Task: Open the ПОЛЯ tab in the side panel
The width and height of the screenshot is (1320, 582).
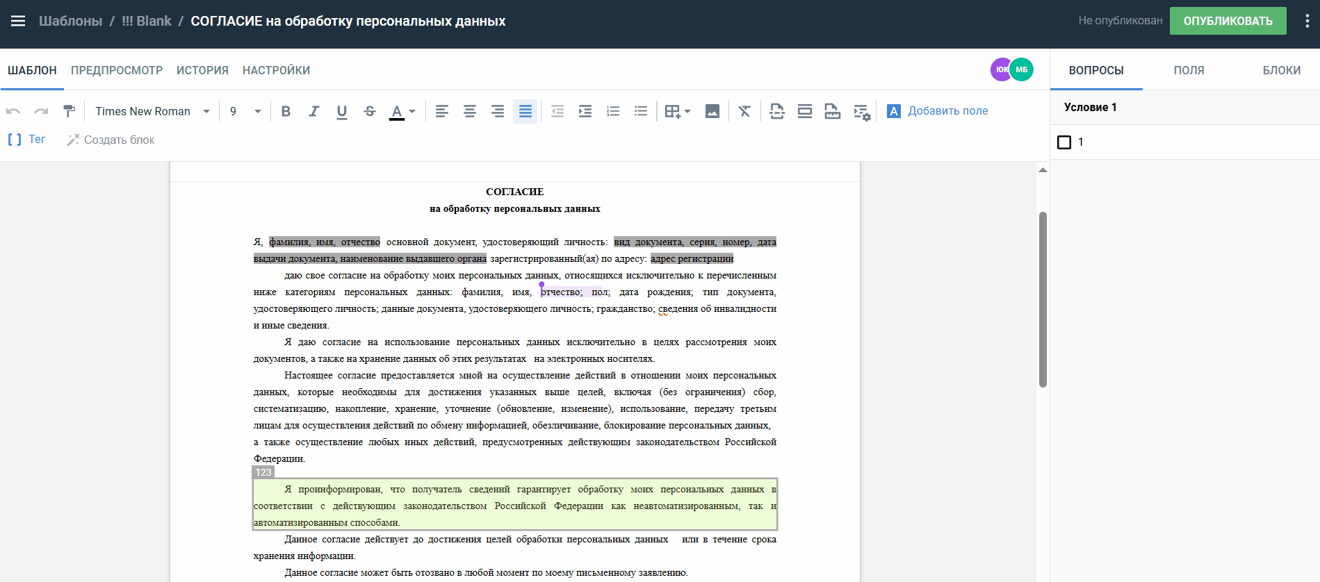Action: point(1189,70)
